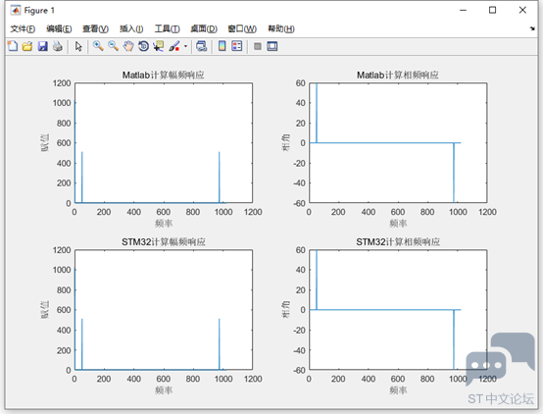Hide plot tools icon
The width and height of the screenshot is (543, 414).
[258, 46]
